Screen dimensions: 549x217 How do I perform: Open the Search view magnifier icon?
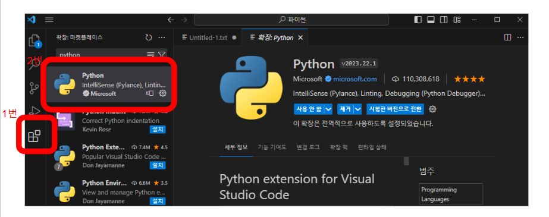coord(34,65)
